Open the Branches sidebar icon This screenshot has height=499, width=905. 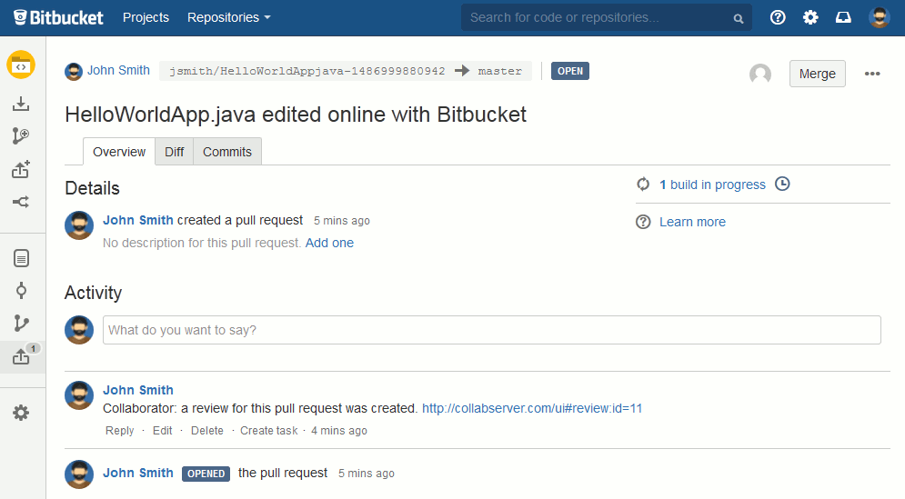[21, 323]
